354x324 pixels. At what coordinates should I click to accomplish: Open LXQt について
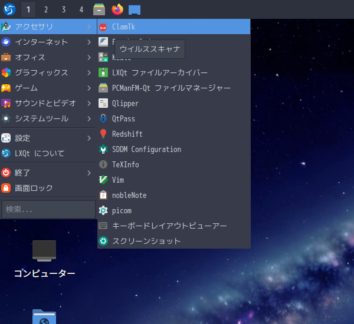48,153
